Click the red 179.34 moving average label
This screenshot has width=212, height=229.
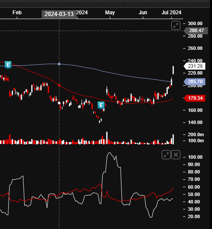point(195,98)
